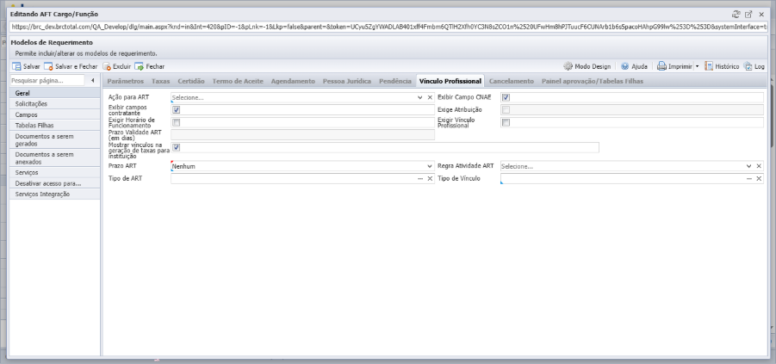Screen dimensions: 776x364
Task: Toggle Exibir Campo CNAE checkbox
Action: coord(506,97)
